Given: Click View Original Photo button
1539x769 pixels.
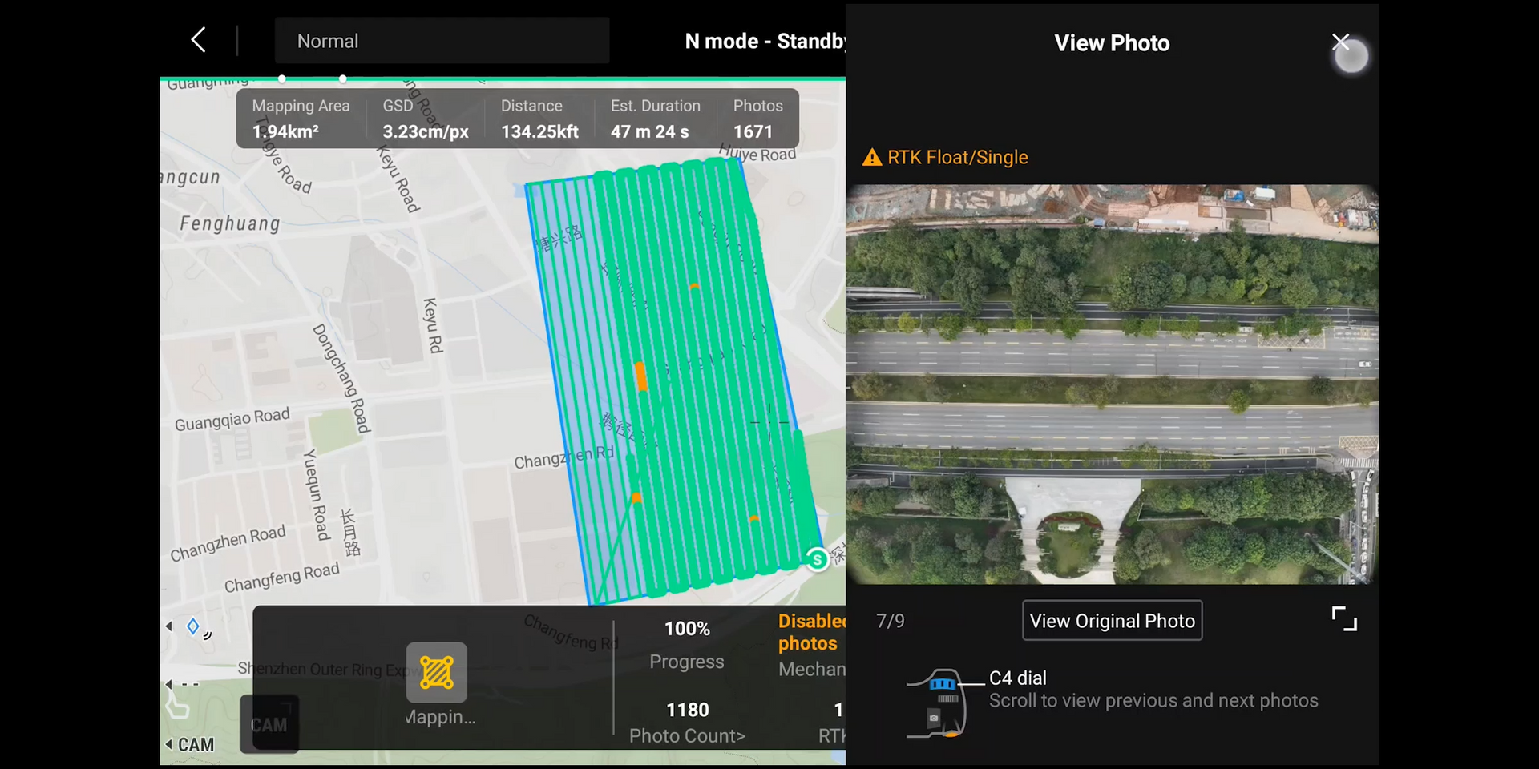Looking at the screenshot, I should [x=1112, y=621].
